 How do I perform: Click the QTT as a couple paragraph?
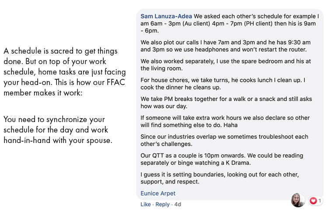point(222,159)
